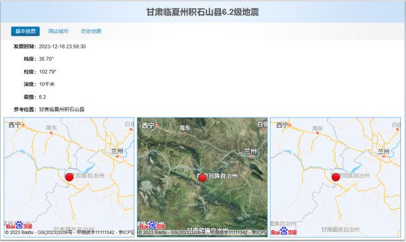
Task: Click the 兰州 label on right map
Action: (x=383, y=151)
